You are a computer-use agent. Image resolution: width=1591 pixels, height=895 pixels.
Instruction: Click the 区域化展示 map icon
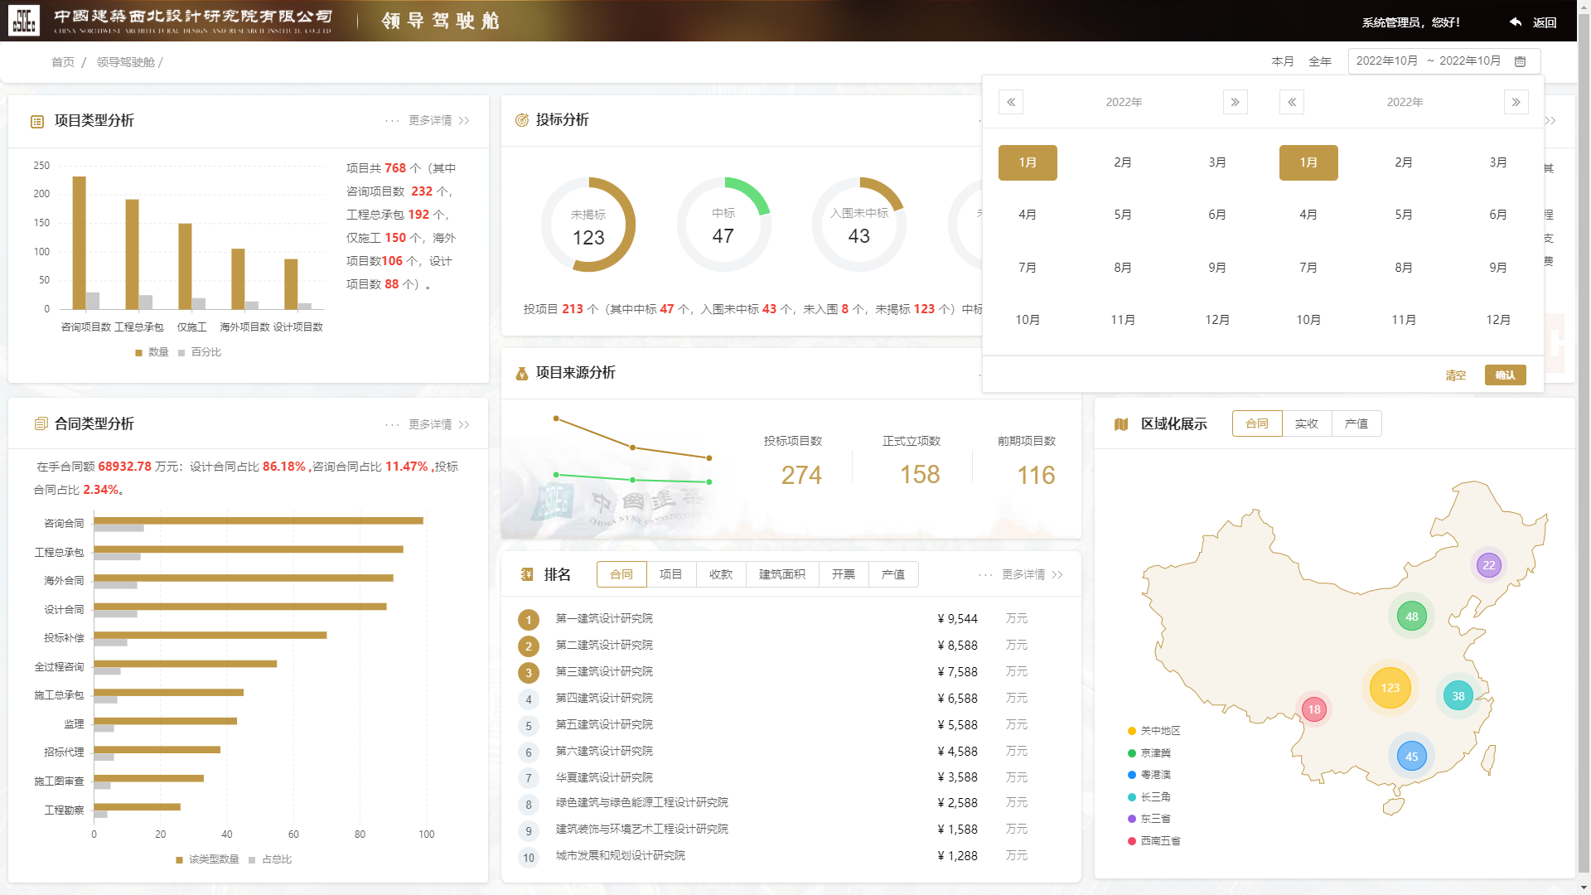click(1121, 424)
